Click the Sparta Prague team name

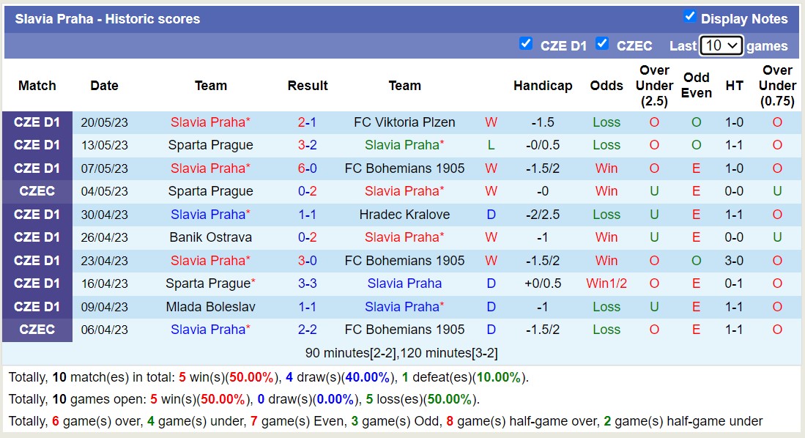pyautogui.click(x=211, y=145)
